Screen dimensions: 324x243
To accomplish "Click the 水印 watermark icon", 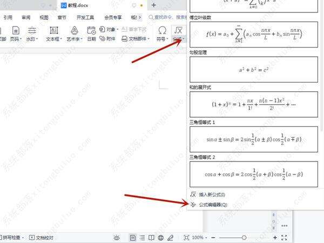I will pos(32,31).
